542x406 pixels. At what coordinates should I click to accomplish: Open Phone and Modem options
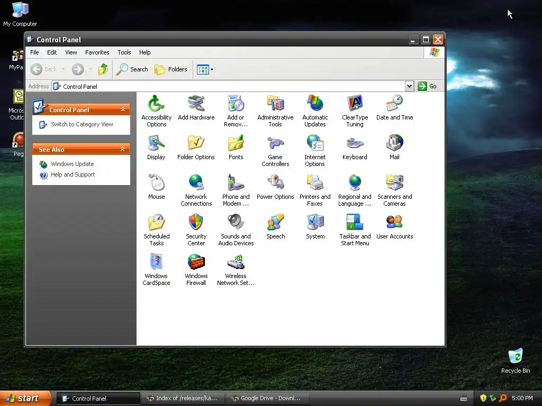pyautogui.click(x=236, y=190)
